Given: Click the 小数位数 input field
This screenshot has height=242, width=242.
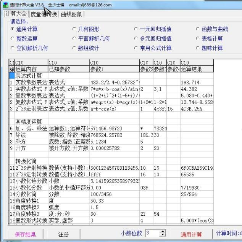Looking at the screenshot, I should tap(153, 233).
